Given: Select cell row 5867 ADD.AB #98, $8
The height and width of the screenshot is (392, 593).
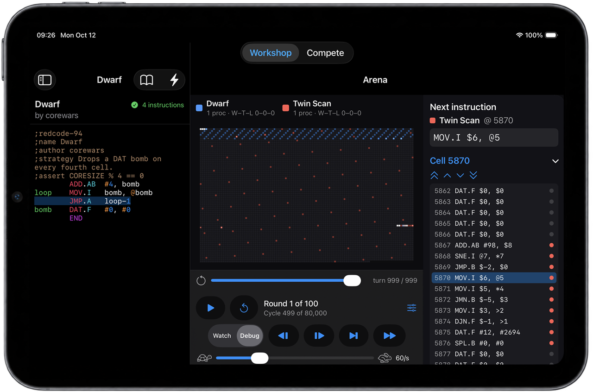Looking at the screenshot, I should coord(494,245).
